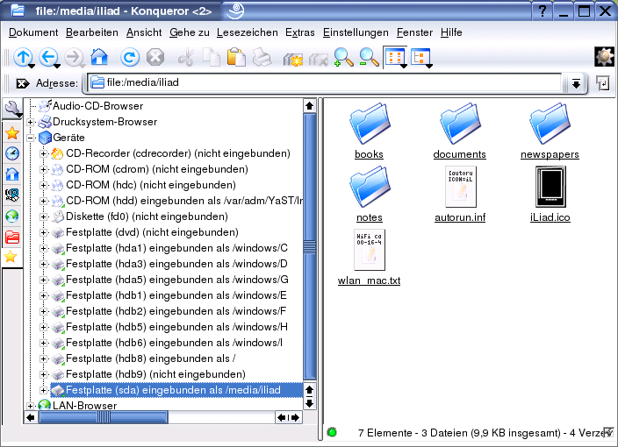Click the green status indicator in status bar
The image size is (618, 447).
point(332,432)
